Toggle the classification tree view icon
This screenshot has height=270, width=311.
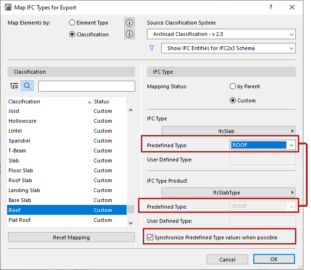click(14, 86)
